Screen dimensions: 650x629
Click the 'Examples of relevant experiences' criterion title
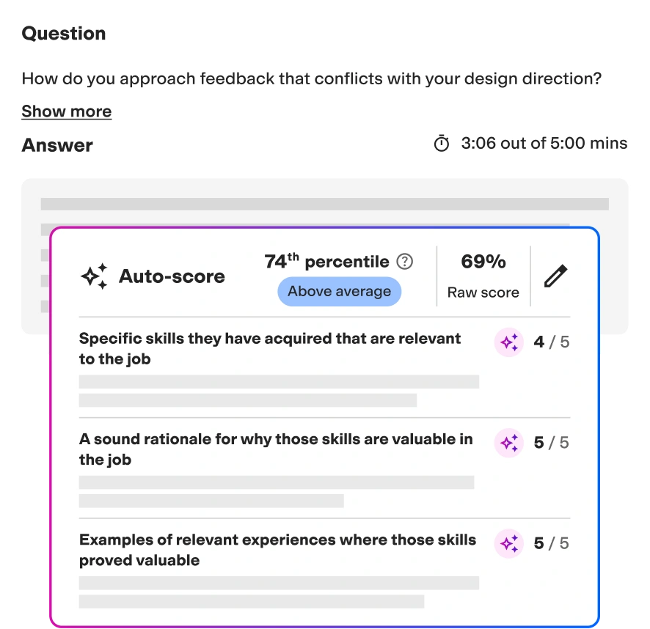click(277, 550)
